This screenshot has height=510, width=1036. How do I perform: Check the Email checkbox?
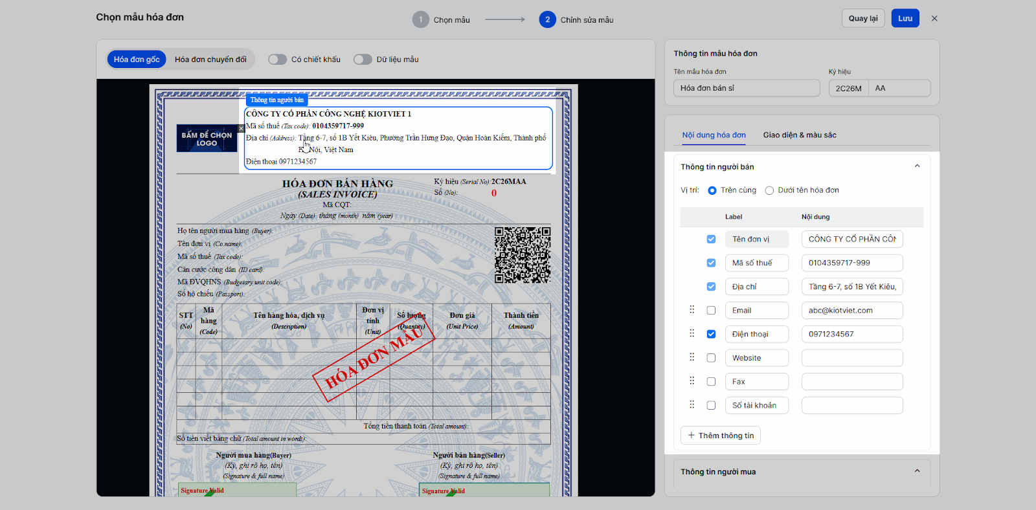click(711, 311)
